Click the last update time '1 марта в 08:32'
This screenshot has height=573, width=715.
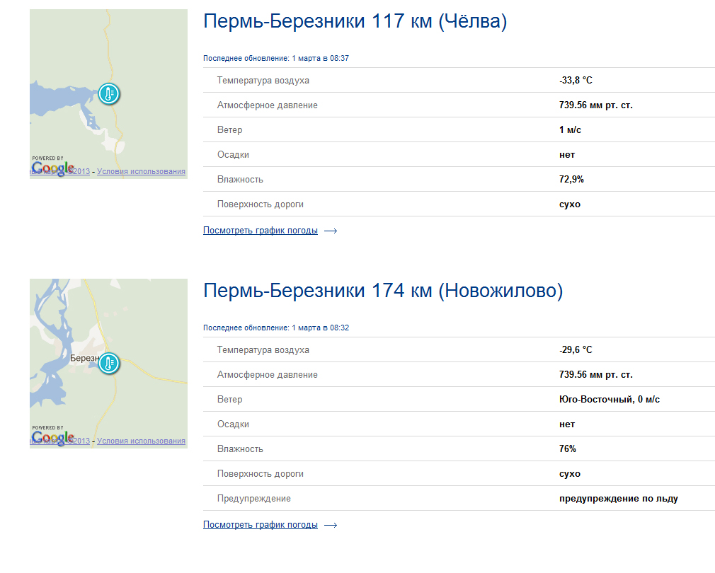tap(320, 328)
